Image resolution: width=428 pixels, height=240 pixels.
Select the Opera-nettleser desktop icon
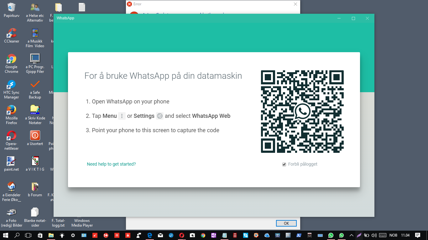(x=12, y=141)
